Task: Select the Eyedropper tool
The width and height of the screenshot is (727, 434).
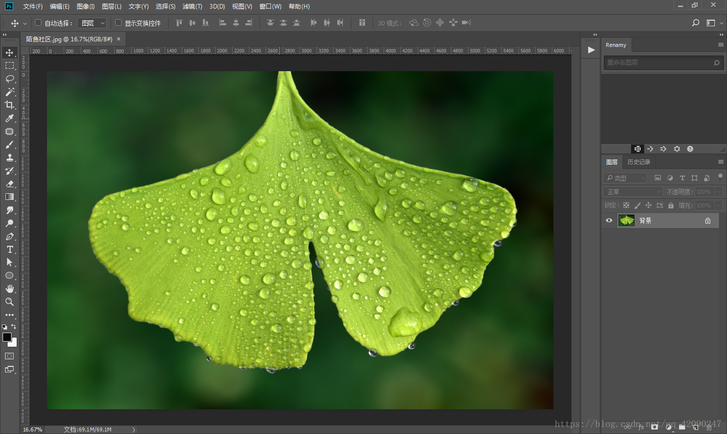Action: (x=10, y=118)
